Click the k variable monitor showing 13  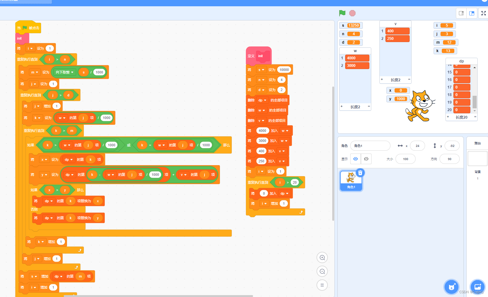click(445, 51)
